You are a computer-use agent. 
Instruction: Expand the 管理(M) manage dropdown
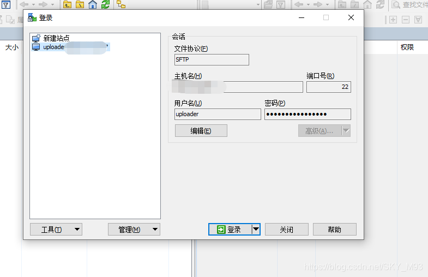pyautogui.click(x=155, y=229)
